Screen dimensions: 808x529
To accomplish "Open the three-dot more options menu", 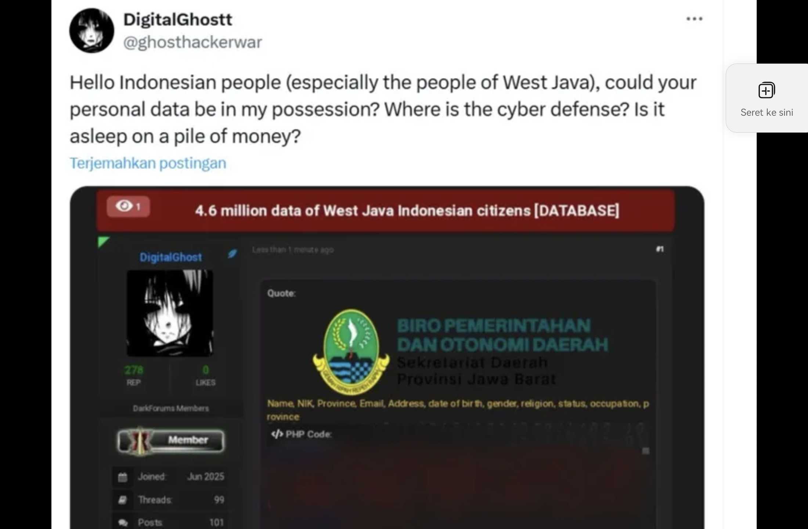I will coord(694,19).
